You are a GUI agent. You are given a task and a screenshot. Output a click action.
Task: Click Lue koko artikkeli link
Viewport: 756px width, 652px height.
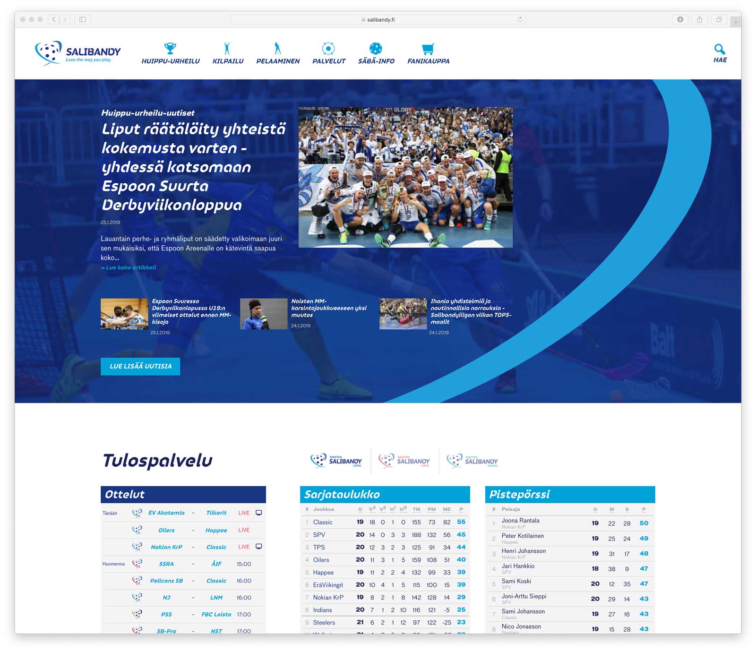click(x=129, y=267)
